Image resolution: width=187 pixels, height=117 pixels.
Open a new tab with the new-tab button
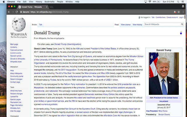[51, 7]
